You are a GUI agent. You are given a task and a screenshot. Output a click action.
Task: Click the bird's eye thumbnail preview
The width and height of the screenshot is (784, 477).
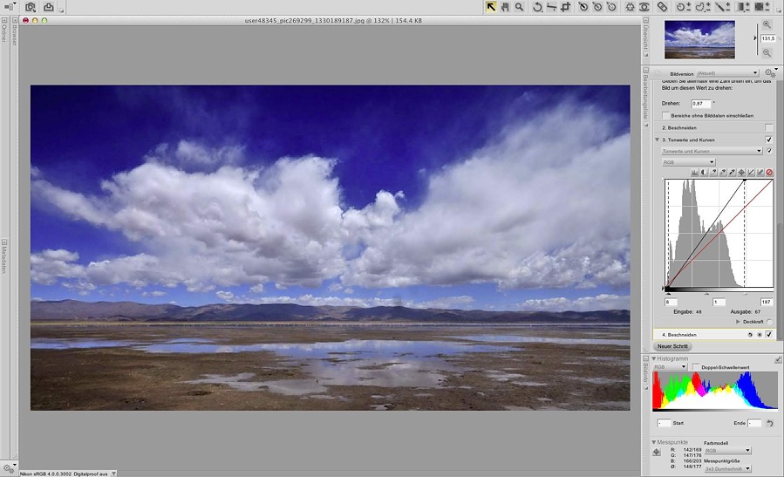[699, 39]
